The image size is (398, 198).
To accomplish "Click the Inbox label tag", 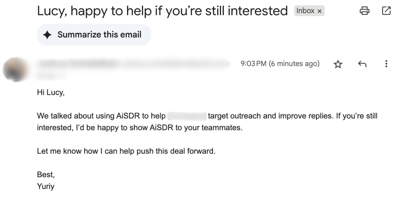I will pos(305,11).
